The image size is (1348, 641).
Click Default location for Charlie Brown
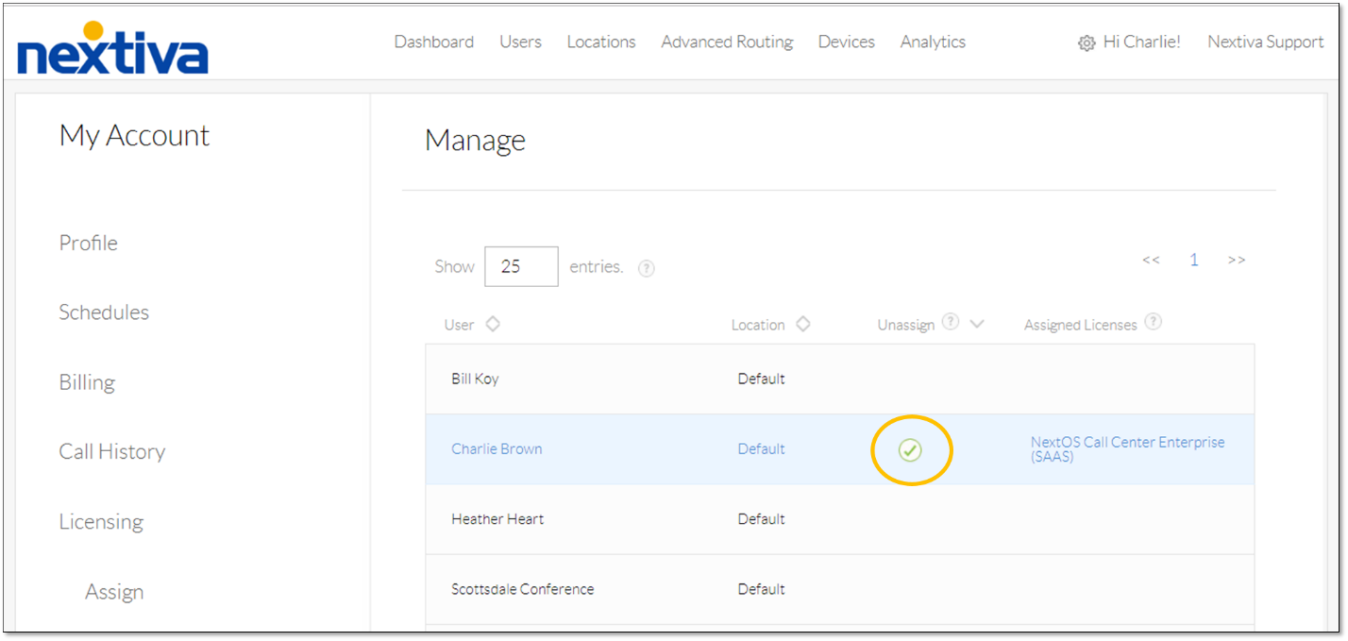point(762,449)
